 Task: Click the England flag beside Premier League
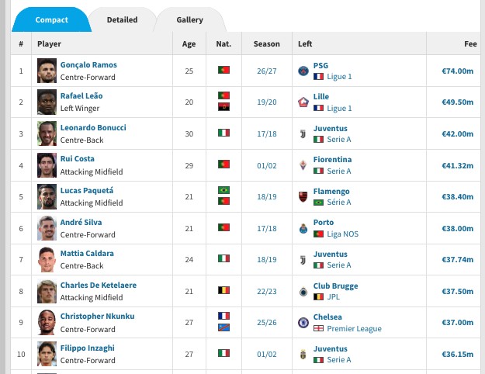(318, 328)
